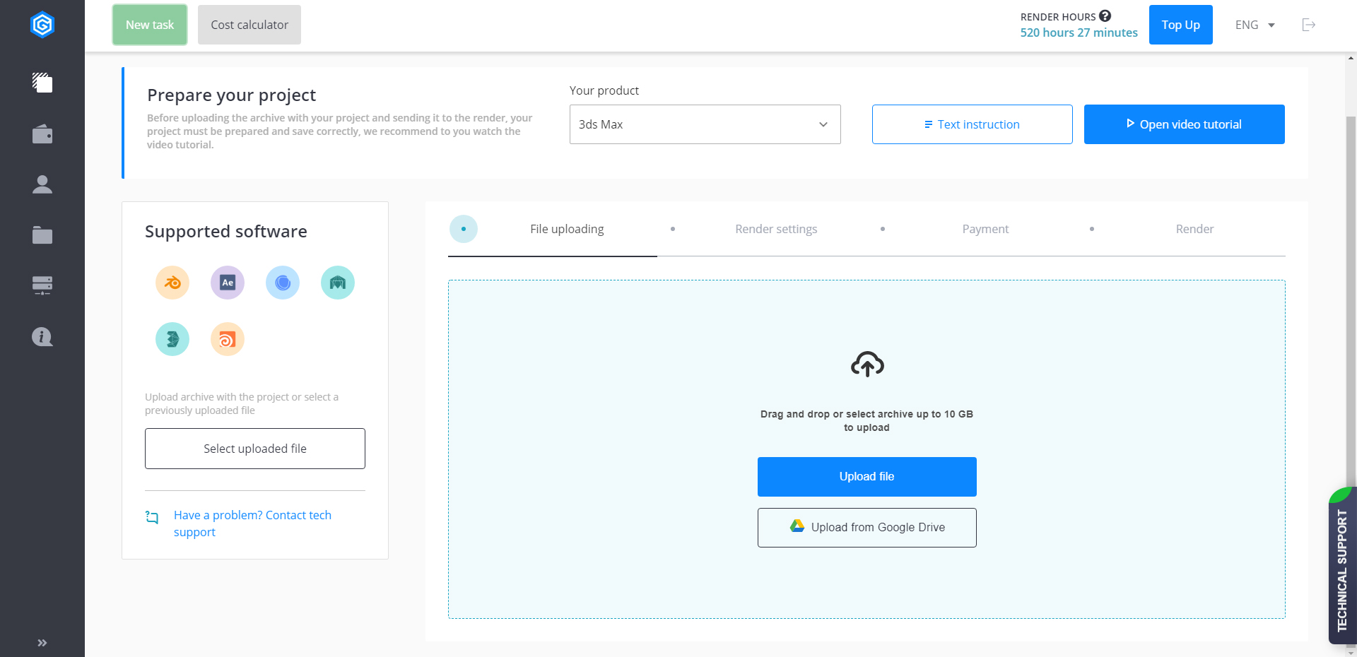Open the Text instruction

click(973, 124)
